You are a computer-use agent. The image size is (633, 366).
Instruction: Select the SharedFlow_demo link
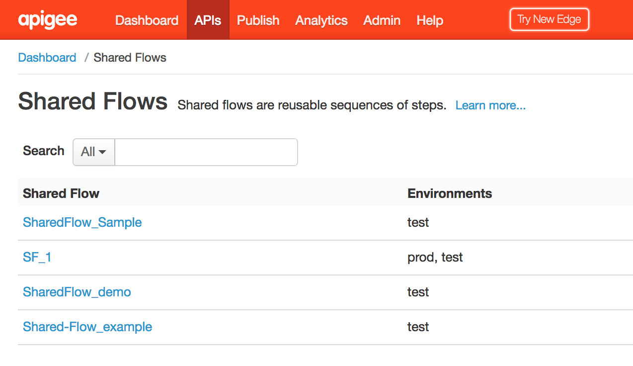77,292
